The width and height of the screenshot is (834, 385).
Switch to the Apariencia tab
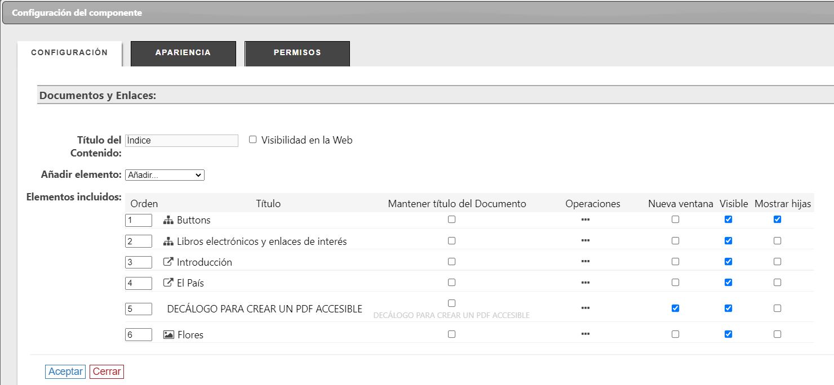coord(183,53)
